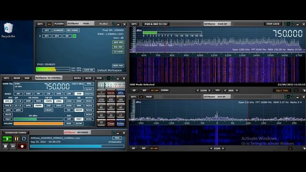
Task: Select the 2200 m band key
Action: [101, 99]
